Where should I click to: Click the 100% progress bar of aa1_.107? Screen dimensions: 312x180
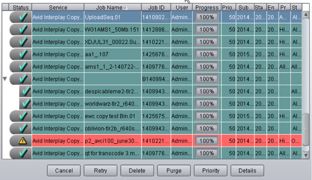pos(207,54)
